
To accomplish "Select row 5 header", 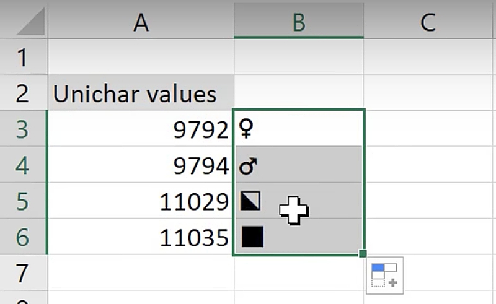I will pyautogui.click(x=23, y=201).
